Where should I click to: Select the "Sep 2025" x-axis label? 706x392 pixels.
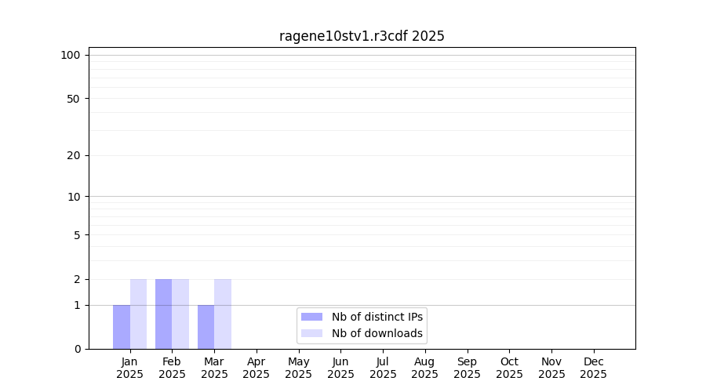click(x=467, y=368)
